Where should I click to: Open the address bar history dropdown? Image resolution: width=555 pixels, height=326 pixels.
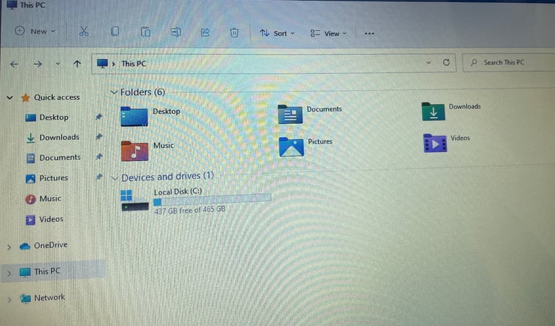(x=429, y=63)
